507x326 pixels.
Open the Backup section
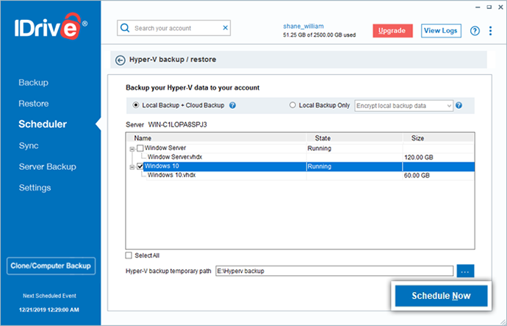click(x=33, y=82)
